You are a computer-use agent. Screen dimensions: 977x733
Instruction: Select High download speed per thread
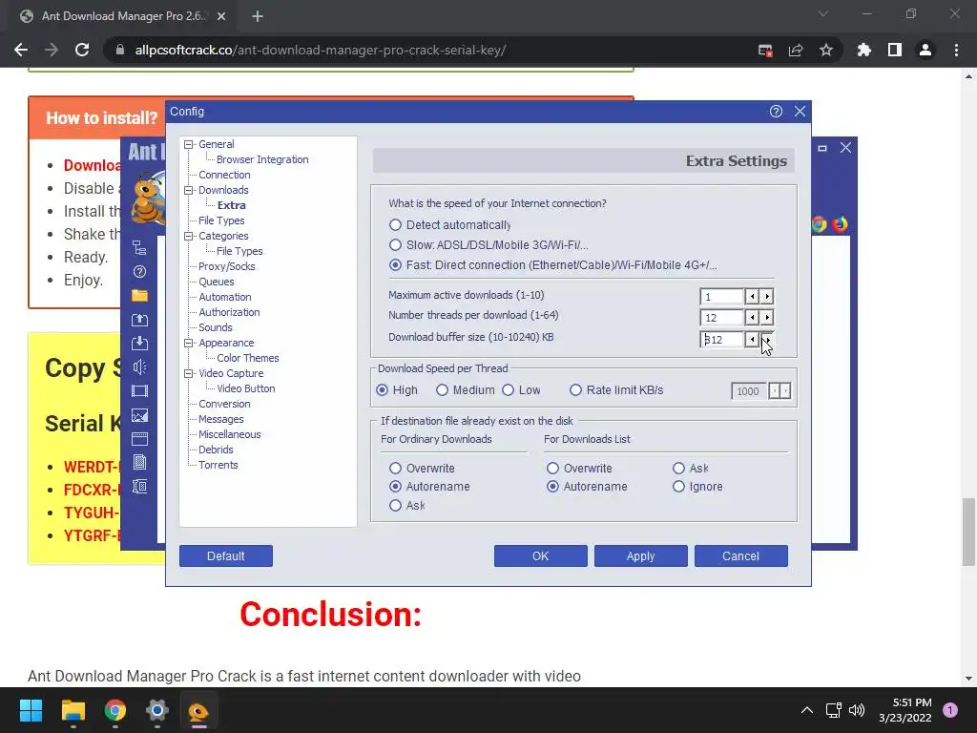397,390
